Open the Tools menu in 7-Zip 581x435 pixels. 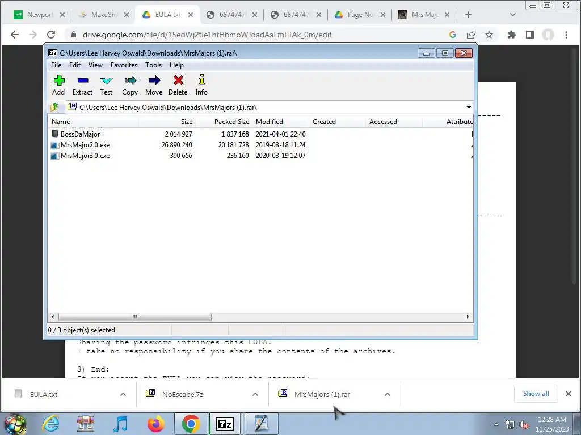[153, 65]
